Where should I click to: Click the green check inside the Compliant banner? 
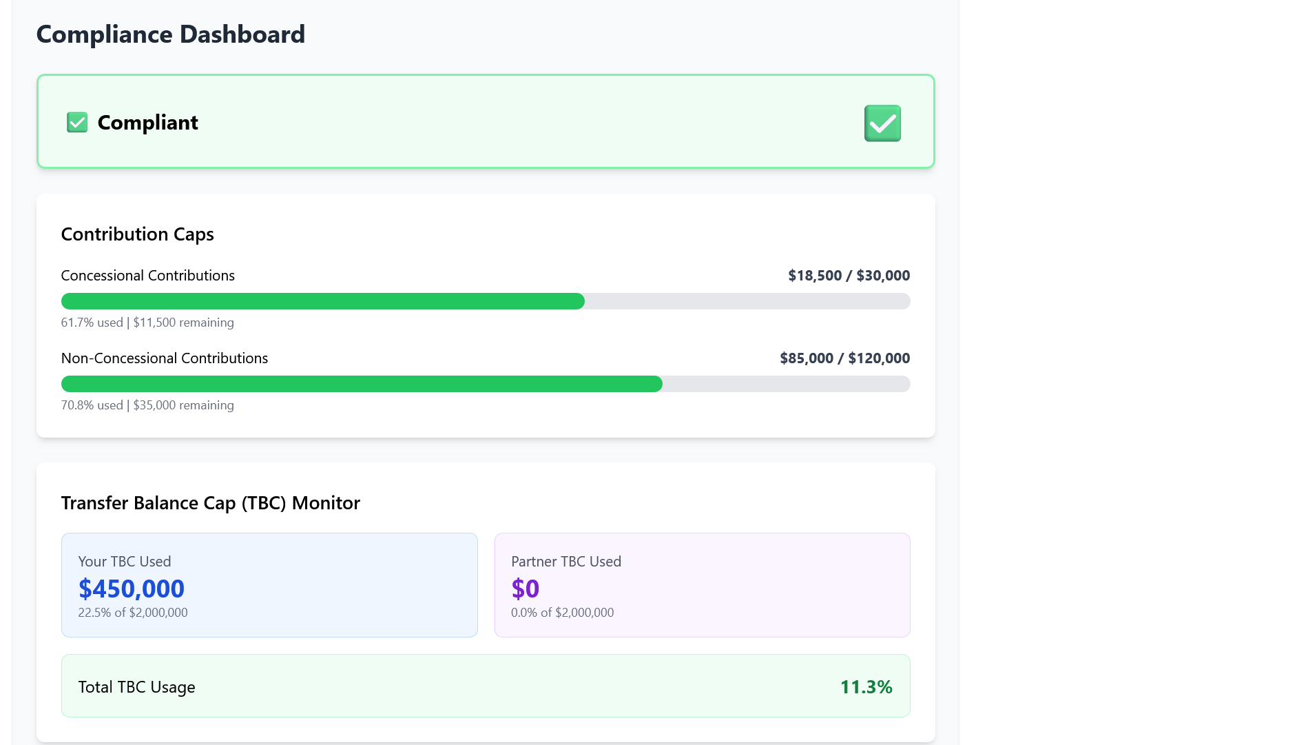click(882, 123)
